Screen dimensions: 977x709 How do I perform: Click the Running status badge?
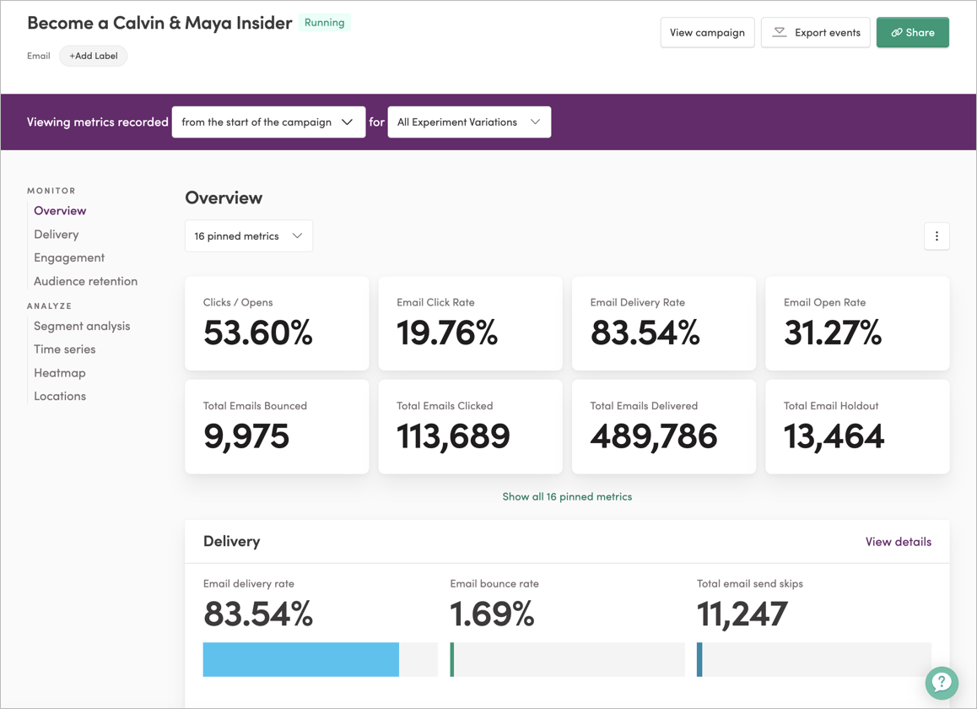(x=324, y=23)
